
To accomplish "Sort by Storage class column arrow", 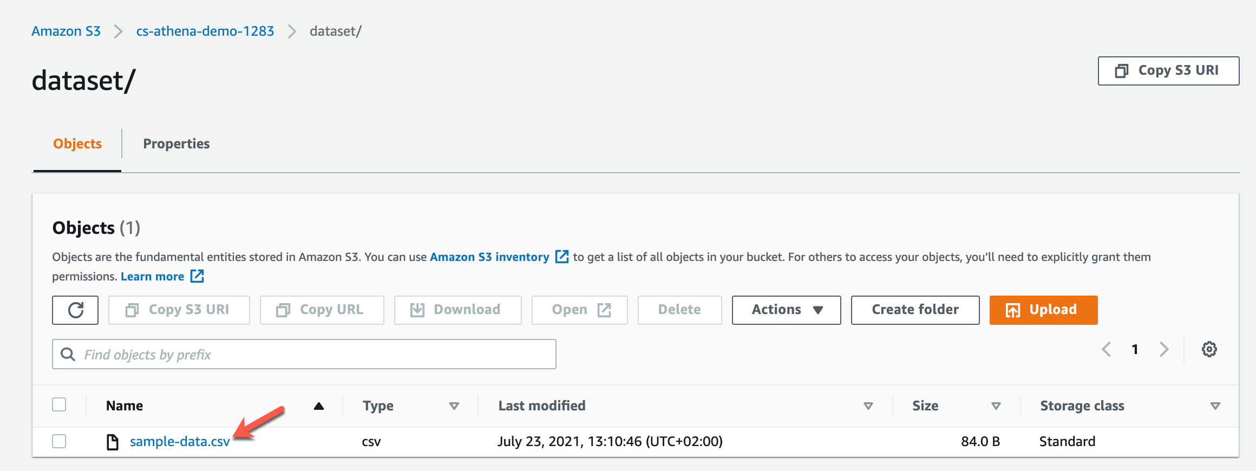I will click(x=1215, y=406).
